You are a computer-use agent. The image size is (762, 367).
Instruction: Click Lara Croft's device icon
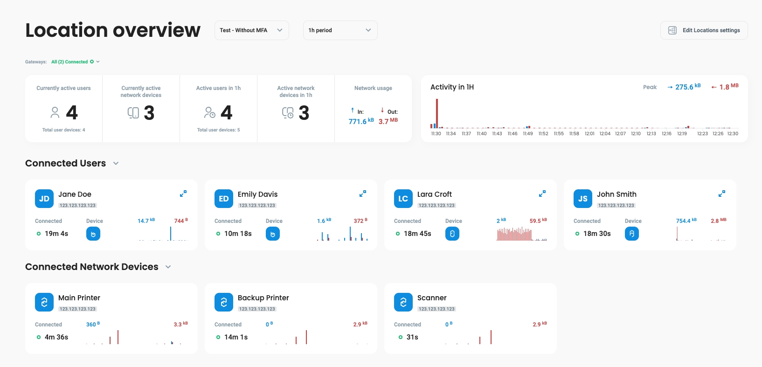[452, 234]
